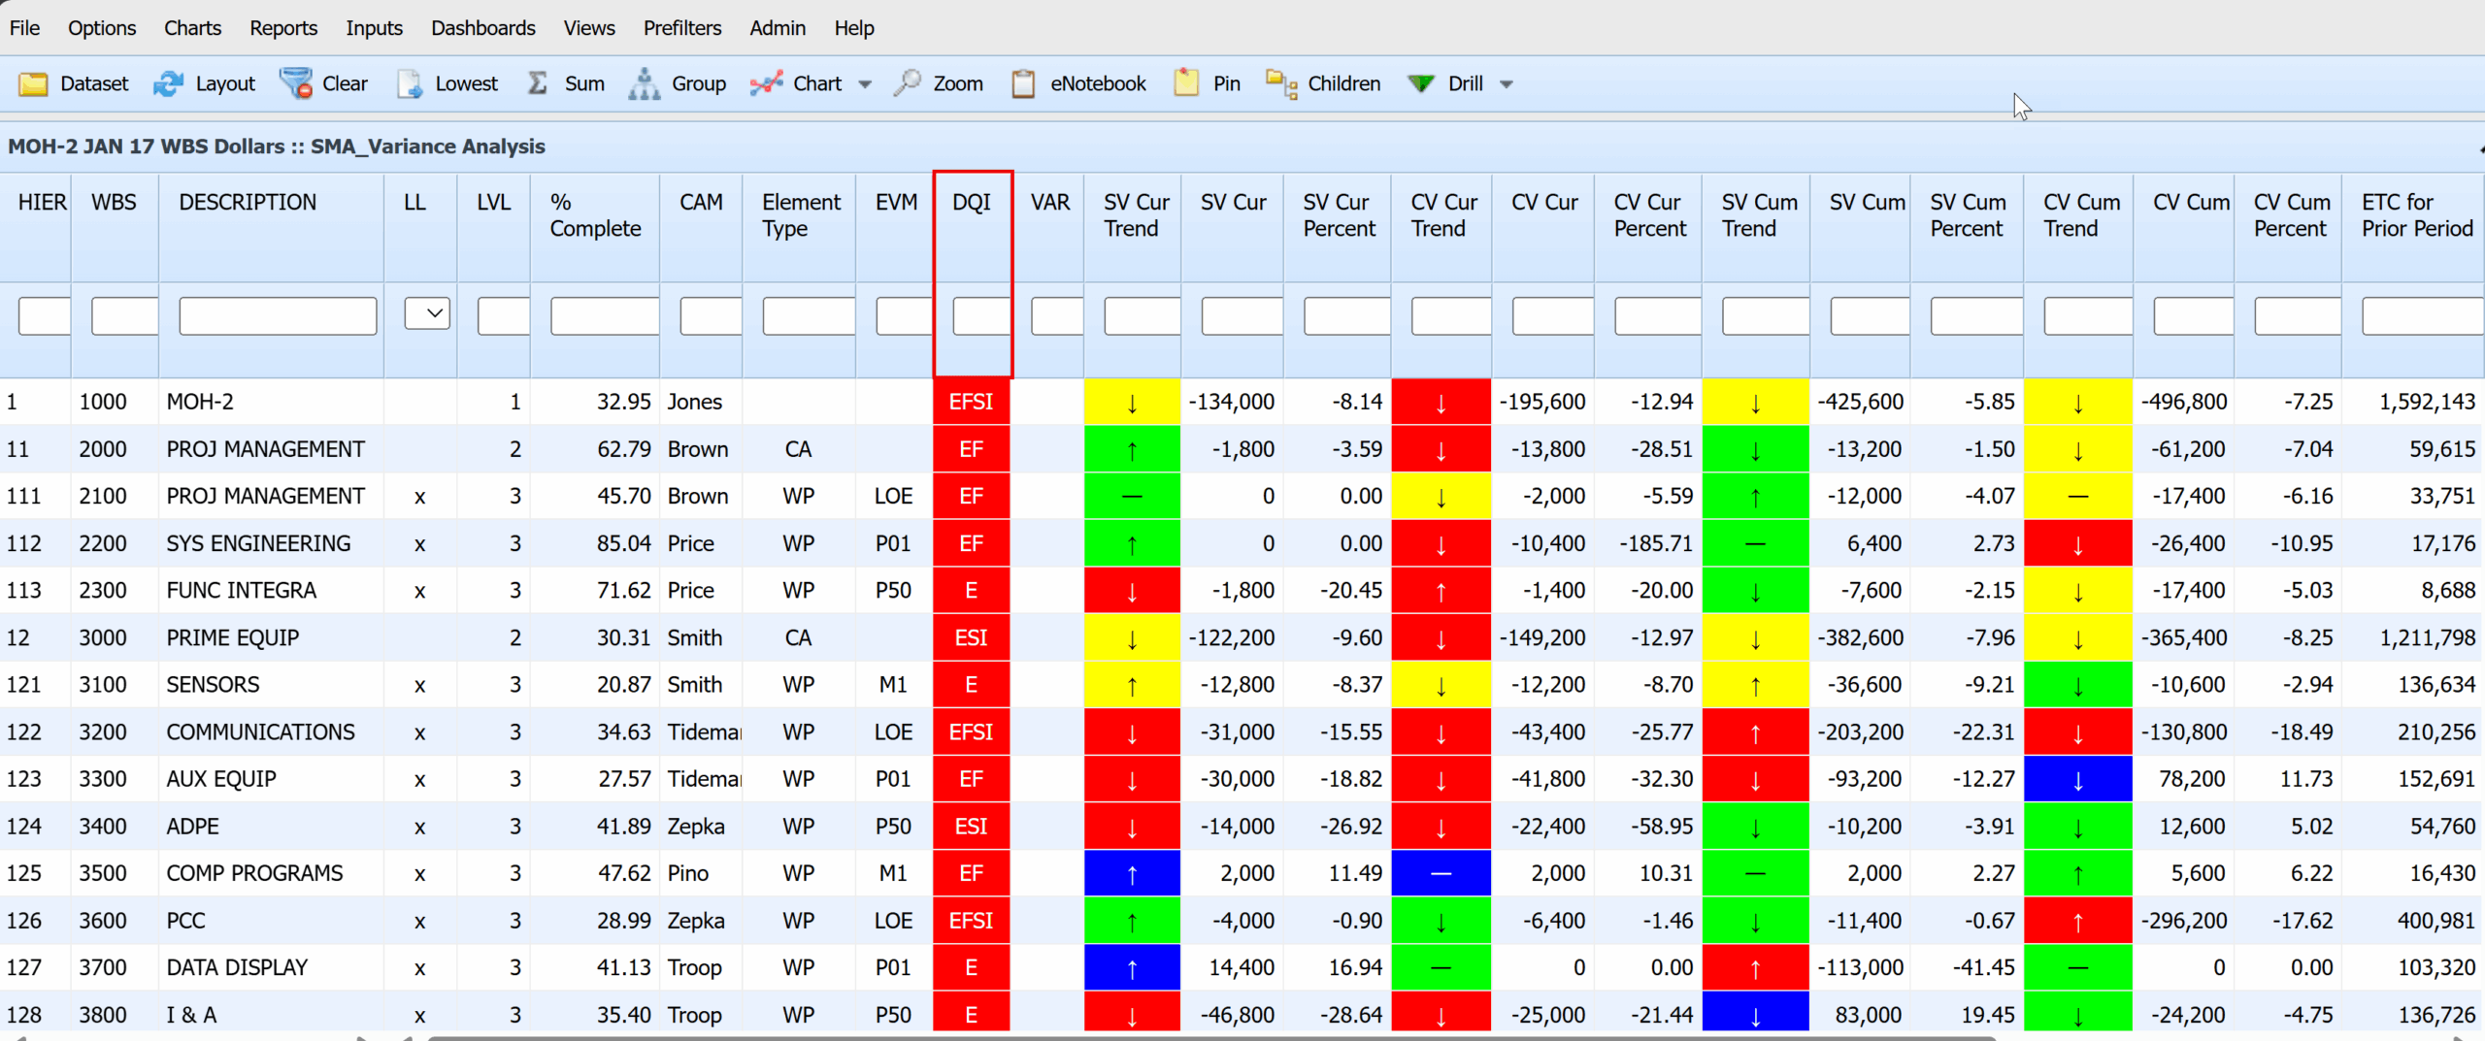Open the Dashboards menu

(483, 28)
